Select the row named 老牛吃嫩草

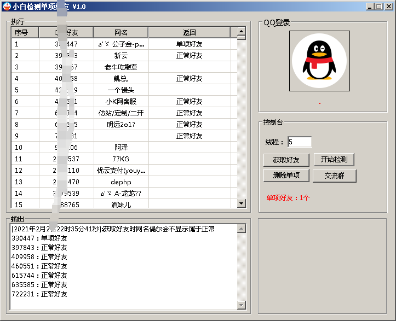[120, 67]
